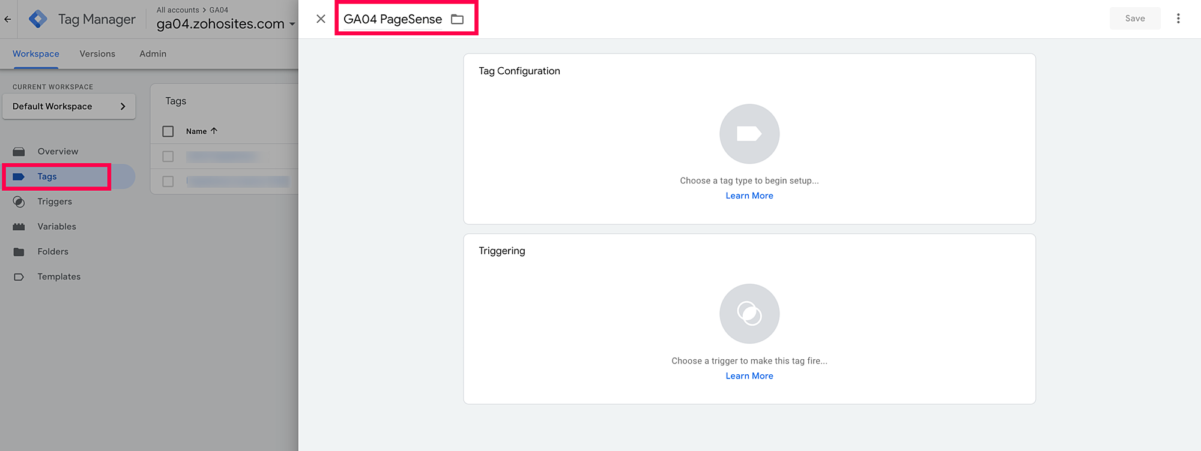
Task: Click the Triggering circle icon
Action: coord(749,314)
